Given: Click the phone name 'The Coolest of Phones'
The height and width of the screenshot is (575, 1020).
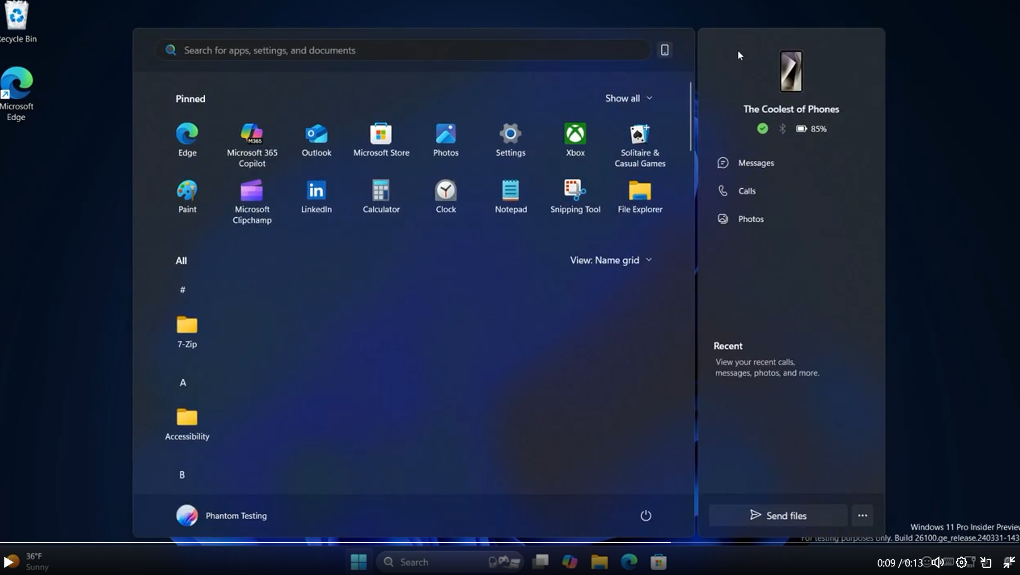Looking at the screenshot, I should point(791,109).
